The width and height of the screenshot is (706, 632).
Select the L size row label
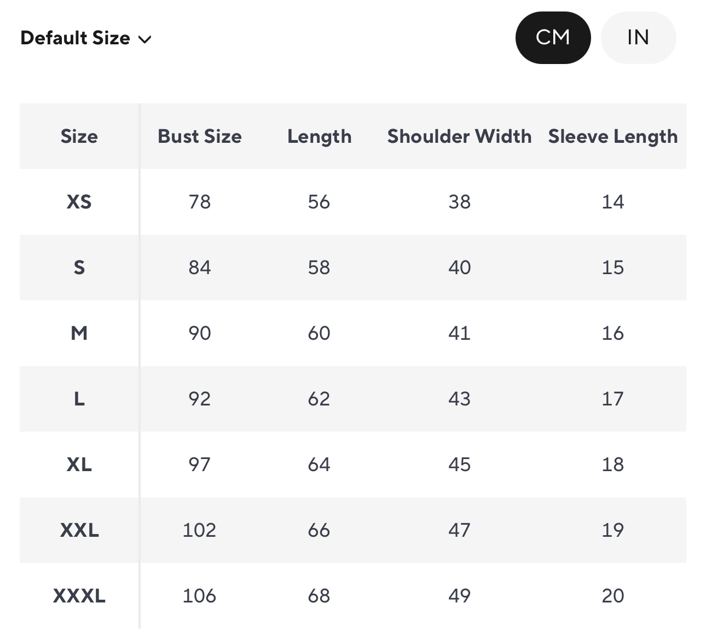[x=79, y=399]
